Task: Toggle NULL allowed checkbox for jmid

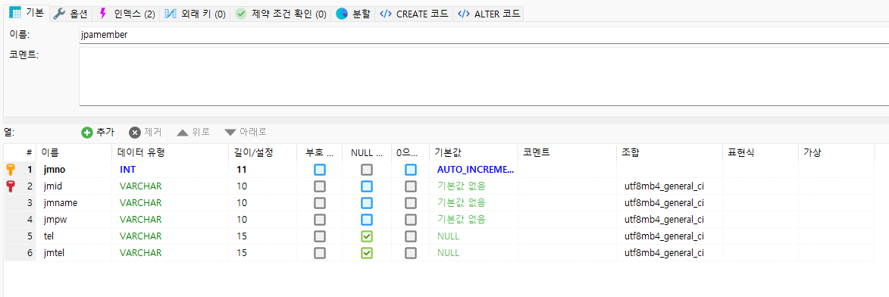Action: [x=367, y=186]
